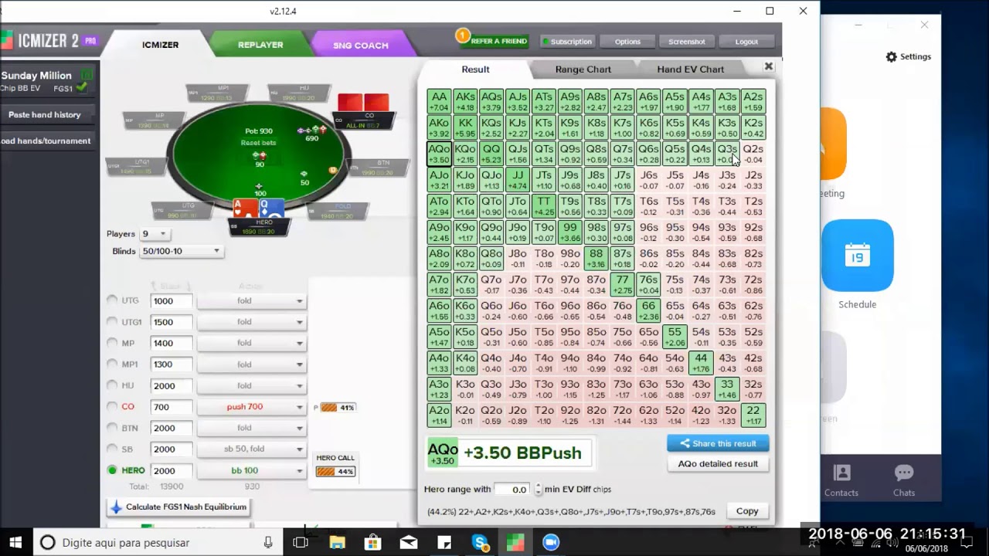989x556 pixels.
Task: Click the Cortana circle icon on taskbar
Action: coord(48,542)
